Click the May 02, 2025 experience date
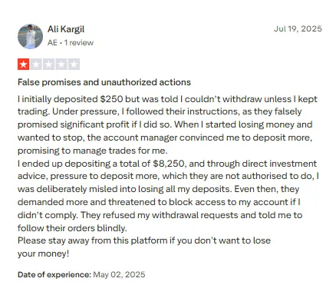The height and width of the screenshot is (285, 336). pos(119,274)
